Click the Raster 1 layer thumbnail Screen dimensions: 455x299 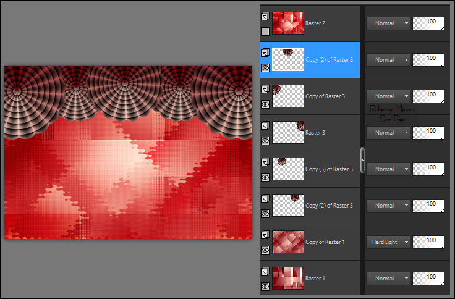[287, 279]
